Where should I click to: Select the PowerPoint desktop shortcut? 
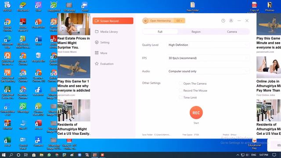tap(38, 24)
